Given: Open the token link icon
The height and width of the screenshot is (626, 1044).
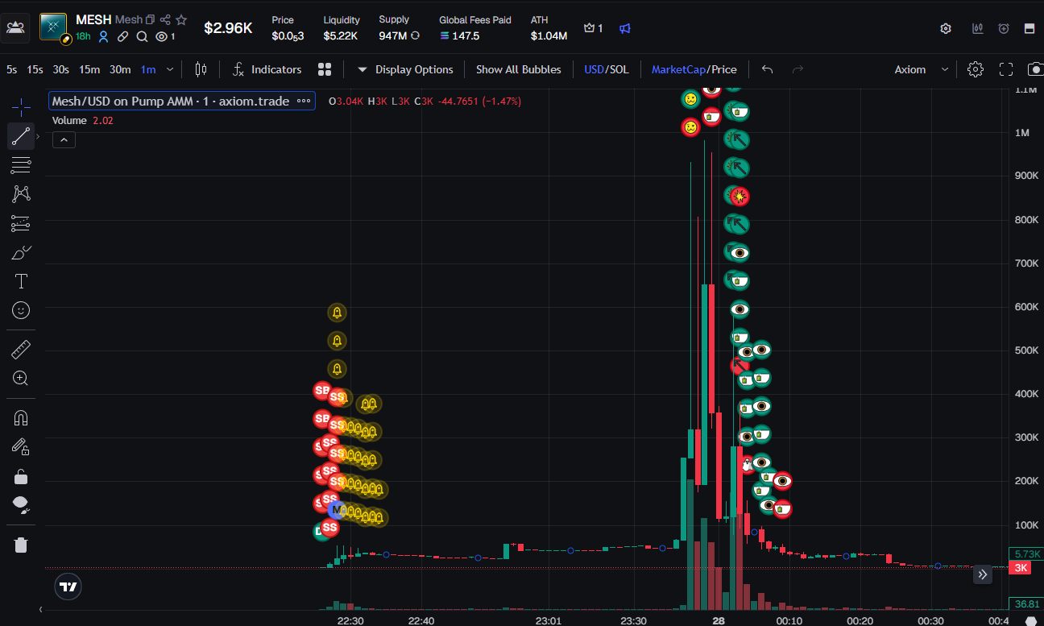Looking at the screenshot, I should [122, 36].
